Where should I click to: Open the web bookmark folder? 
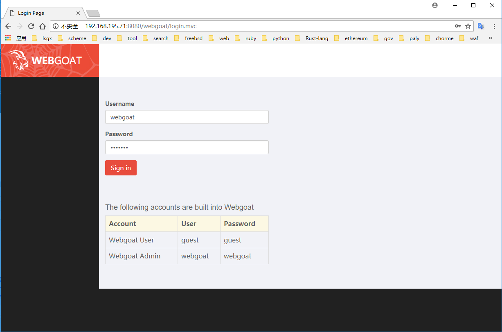tap(218, 38)
